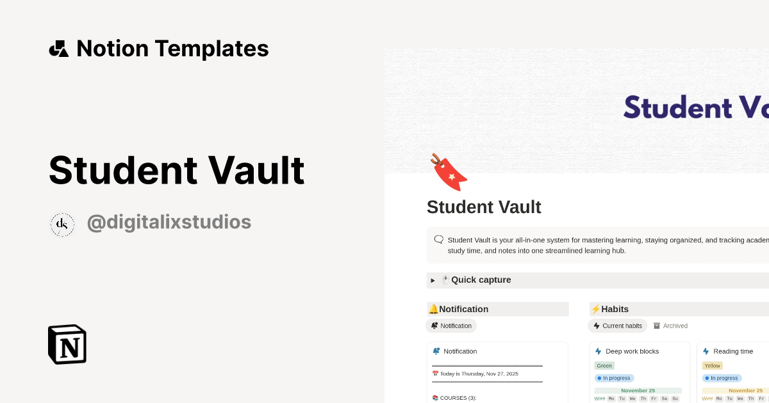Open the In progress status dropdown on Deep work blocks
Viewport: 769px width, 403px height.
[x=614, y=378]
